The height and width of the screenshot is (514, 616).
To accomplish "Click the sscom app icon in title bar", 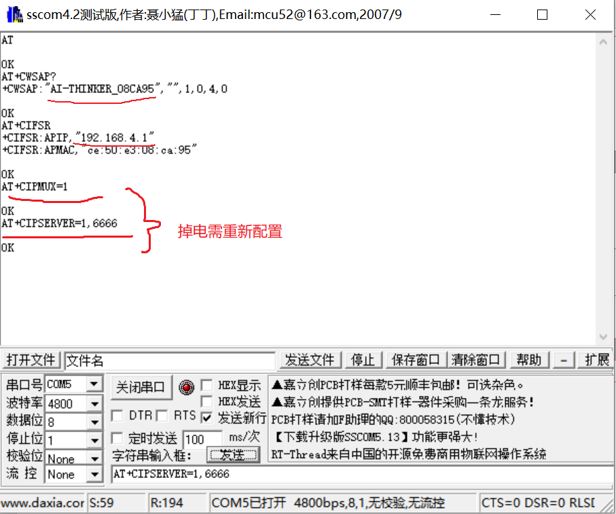I will pos(15,14).
